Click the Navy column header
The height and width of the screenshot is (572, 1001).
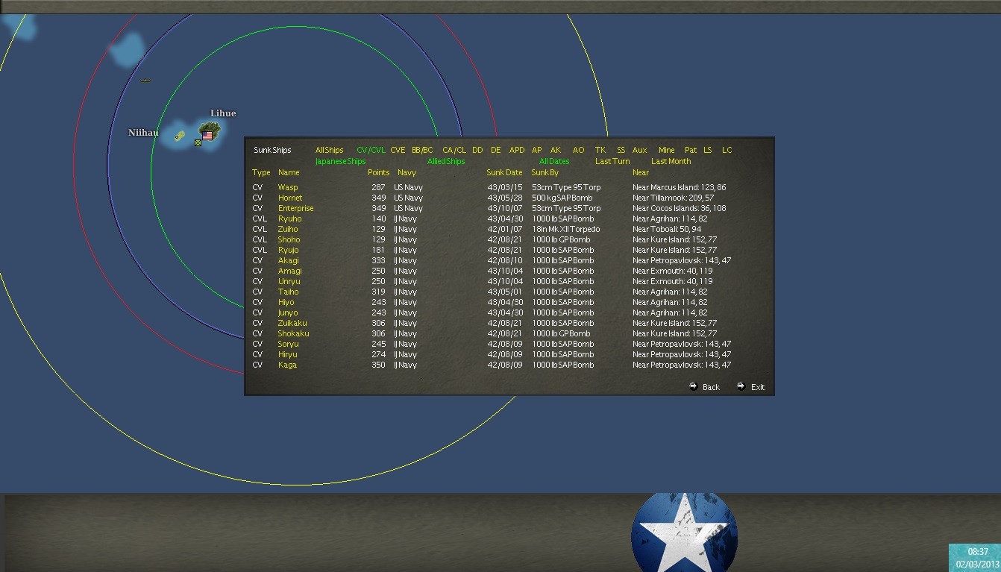(x=407, y=172)
